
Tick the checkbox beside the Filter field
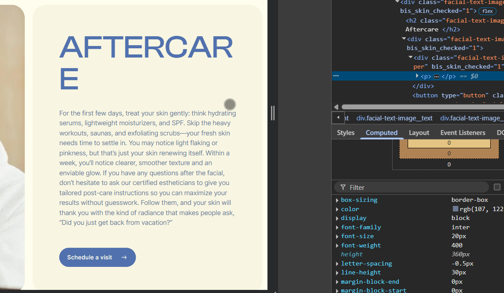[x=497, y=187]
